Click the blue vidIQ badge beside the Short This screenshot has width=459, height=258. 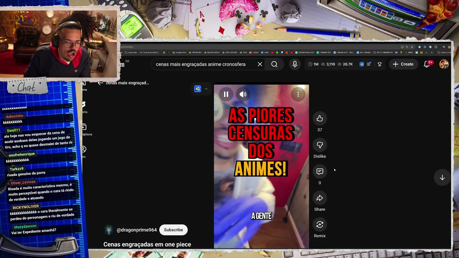pos(198,89)
